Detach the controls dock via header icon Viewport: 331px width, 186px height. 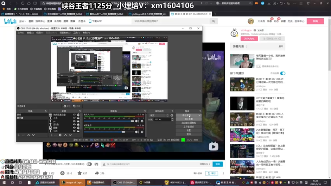coord(200,111)
